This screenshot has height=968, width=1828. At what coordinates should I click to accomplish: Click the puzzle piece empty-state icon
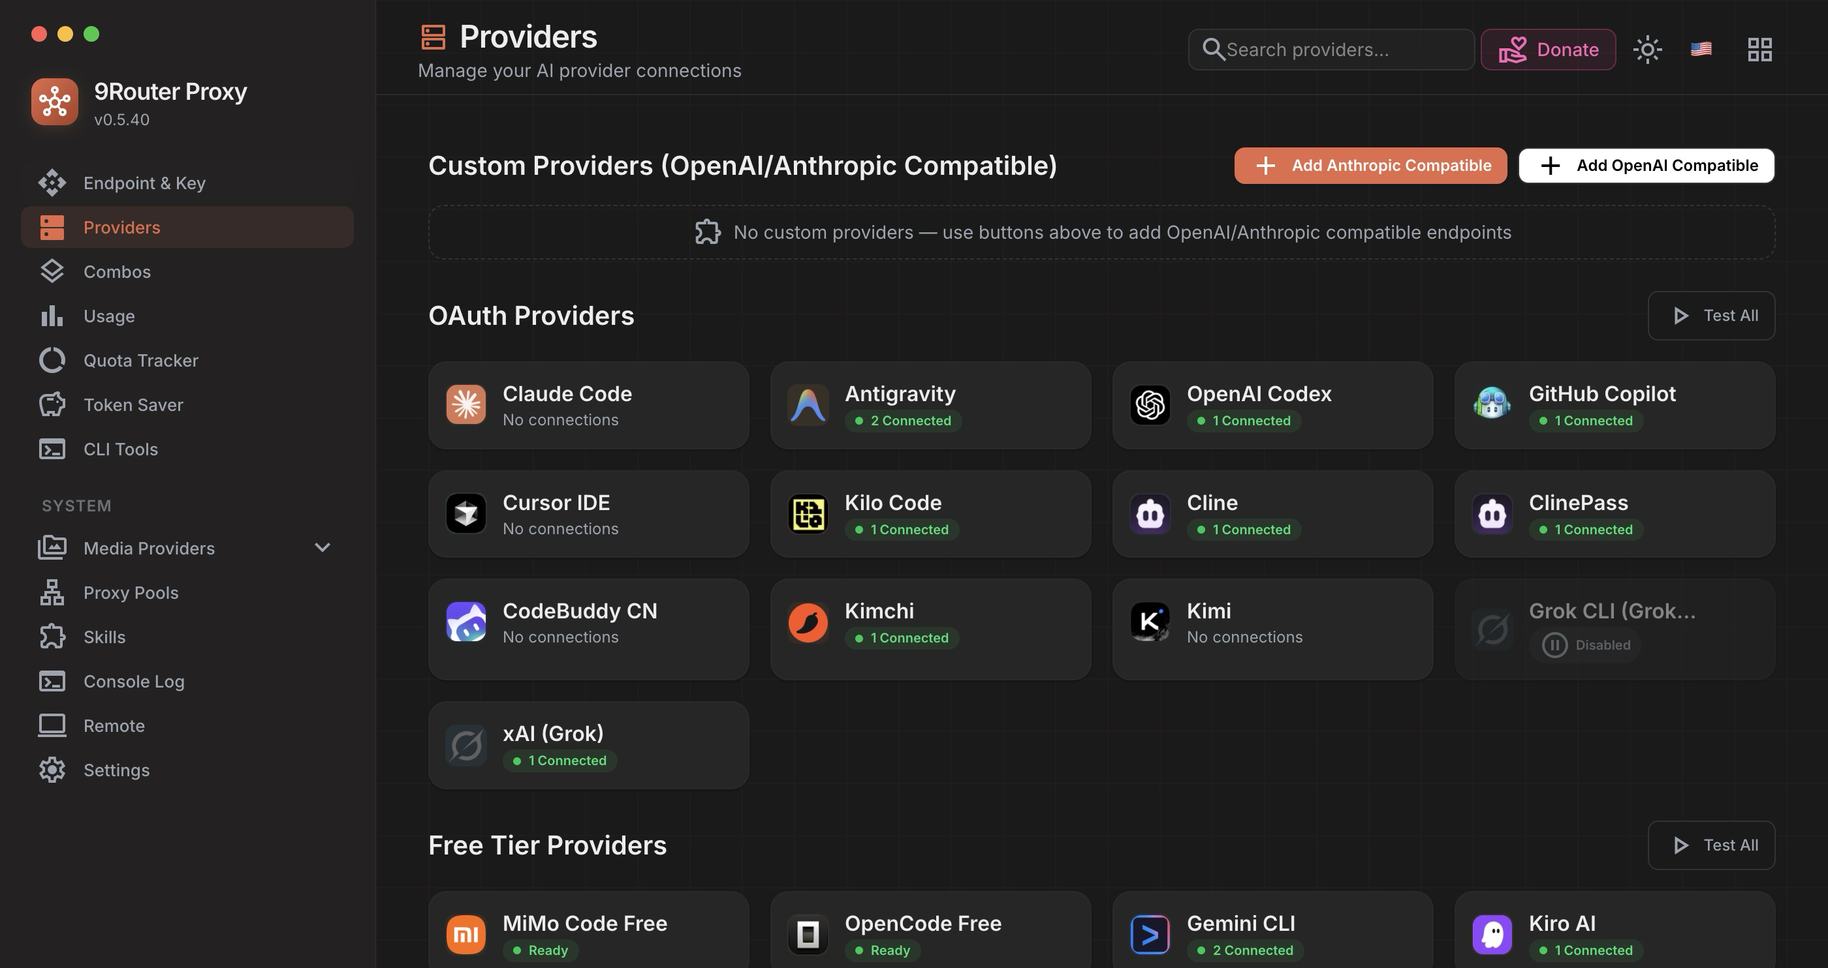[x=708, y=232]
